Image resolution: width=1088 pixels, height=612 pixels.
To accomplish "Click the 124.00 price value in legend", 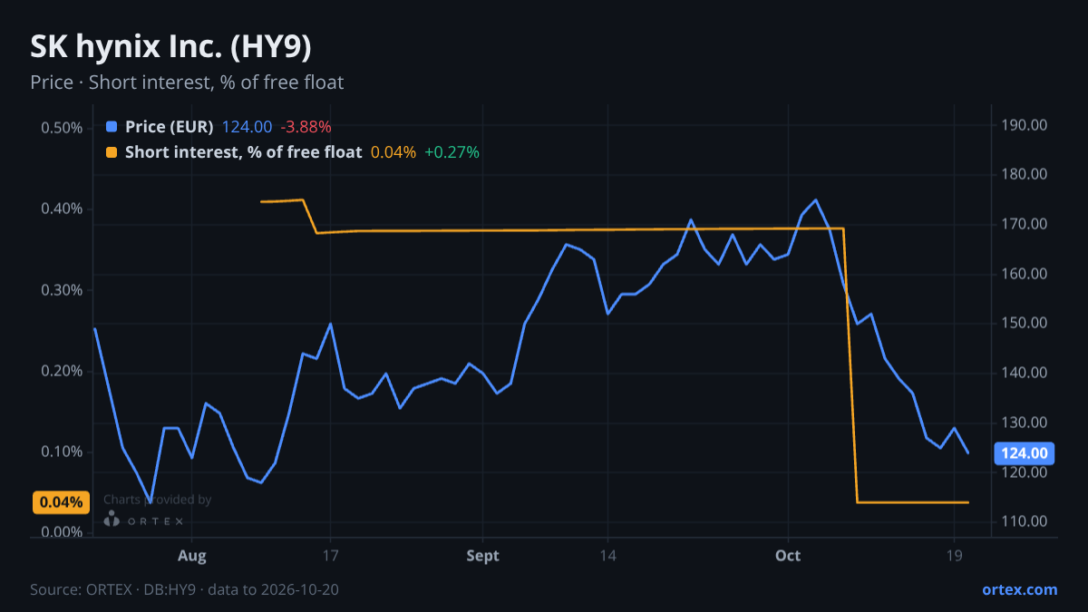I will (x=247, y=127).
